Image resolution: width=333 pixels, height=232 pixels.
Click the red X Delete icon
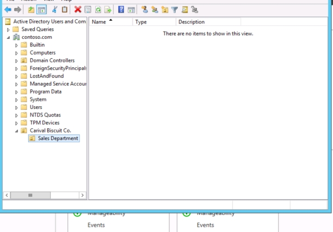click(x=78, y=10)
